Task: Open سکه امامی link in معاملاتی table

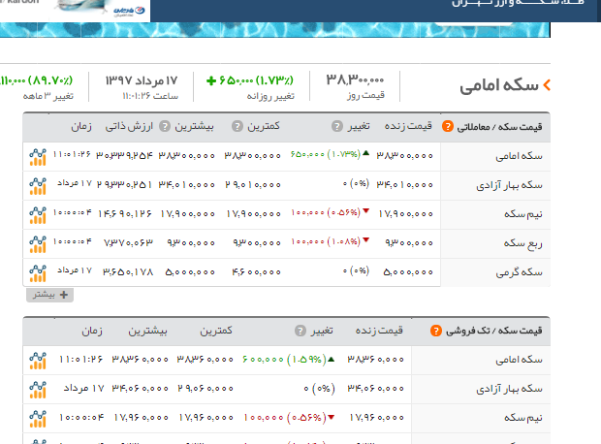Action: coord(519,156)
